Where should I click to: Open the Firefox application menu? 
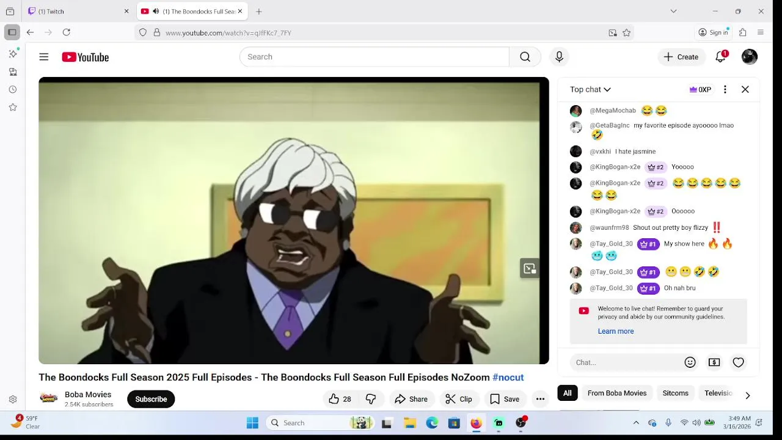(761, 32)
